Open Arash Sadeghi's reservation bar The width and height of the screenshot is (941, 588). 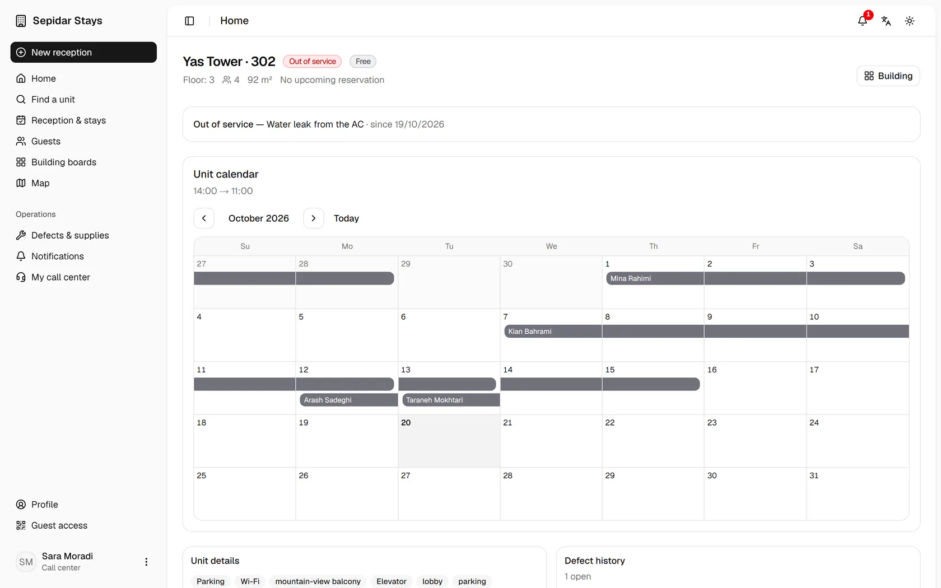point(348,400)
